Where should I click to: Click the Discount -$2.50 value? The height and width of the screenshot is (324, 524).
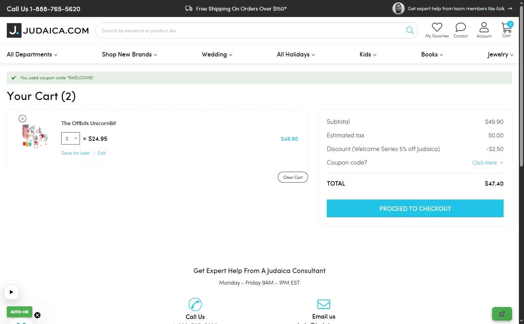[495, 149]
